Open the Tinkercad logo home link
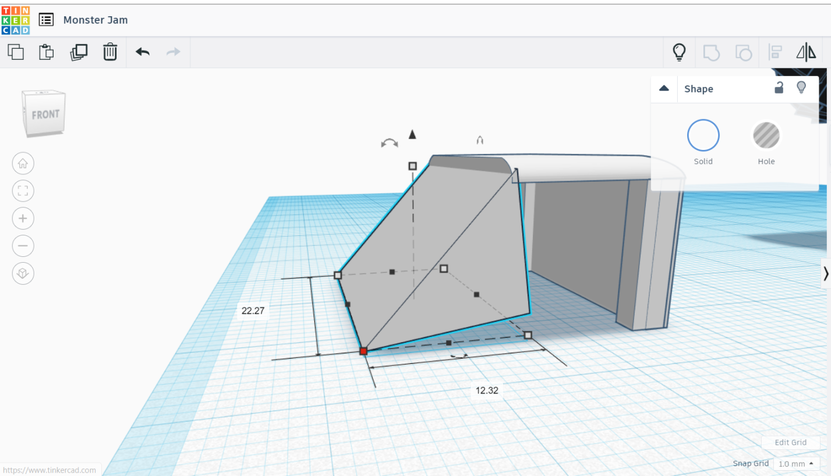 pyautogui.click(x=16, y=20)
